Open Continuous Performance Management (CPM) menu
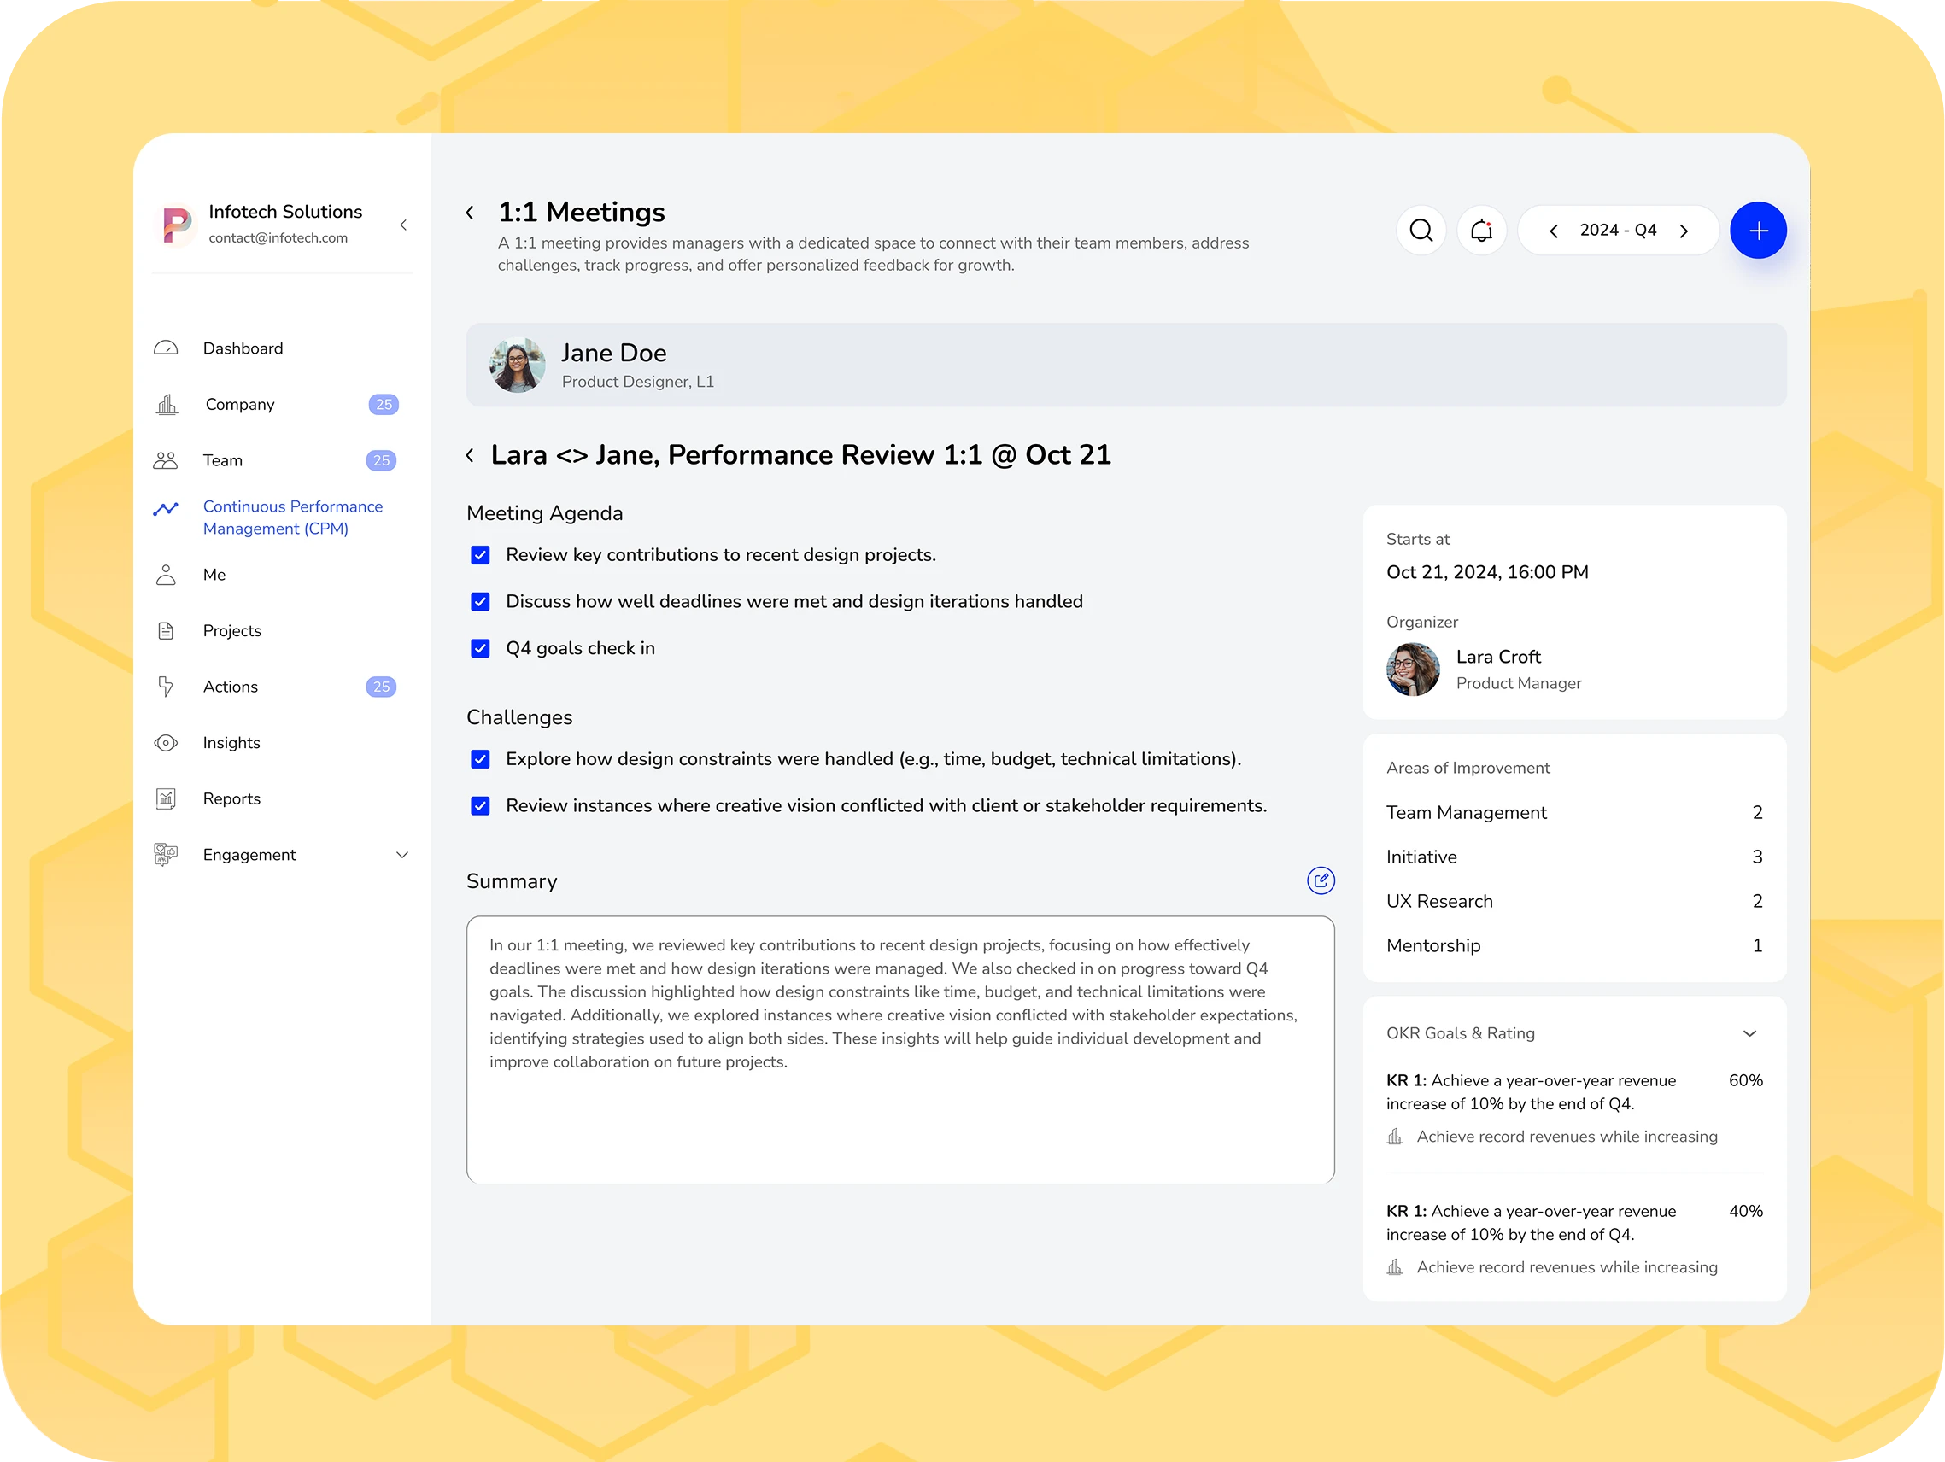This screenshot has width=1945, height=1462. coord(292,517)
